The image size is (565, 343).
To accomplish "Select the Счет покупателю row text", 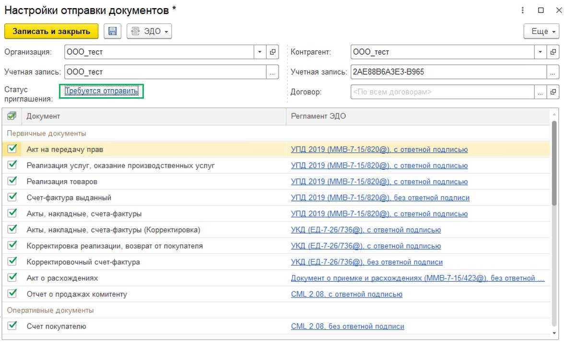I will pyautogui.click(x=56, y=326).
